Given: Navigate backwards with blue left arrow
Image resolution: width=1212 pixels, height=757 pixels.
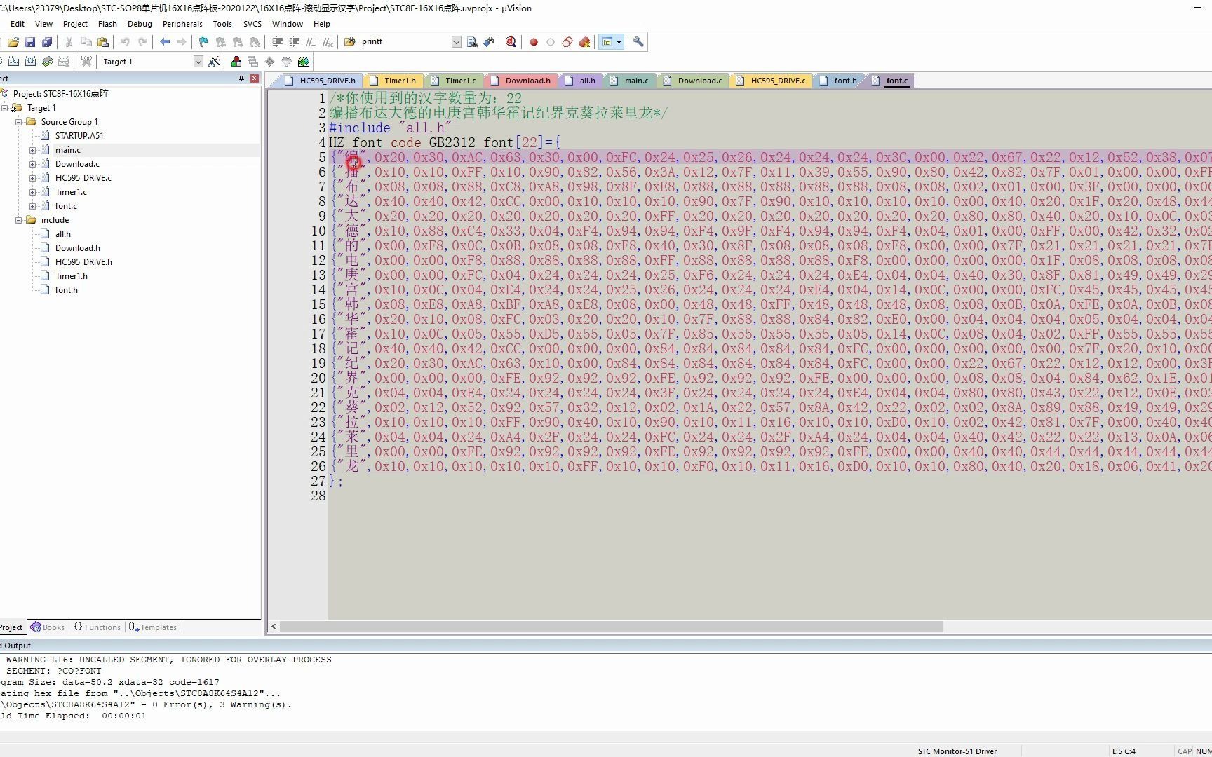Looking at the screenshot, I should [x=165, y=42].
